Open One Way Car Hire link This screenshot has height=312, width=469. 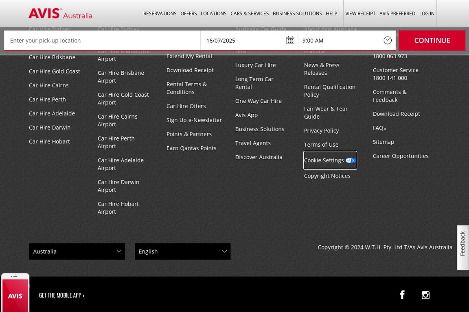pyautogui.click(x=259, y=101)
